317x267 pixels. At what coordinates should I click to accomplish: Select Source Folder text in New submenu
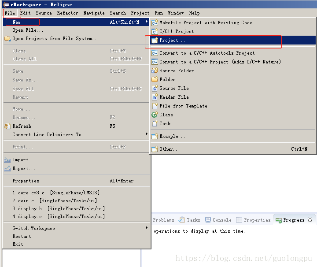tap(177, 70)
